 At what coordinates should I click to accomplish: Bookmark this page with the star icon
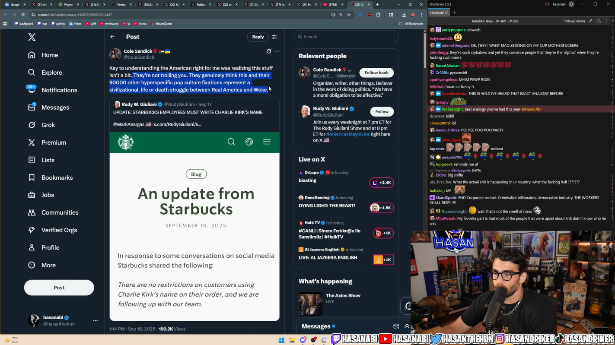click(x=349, y=15)
